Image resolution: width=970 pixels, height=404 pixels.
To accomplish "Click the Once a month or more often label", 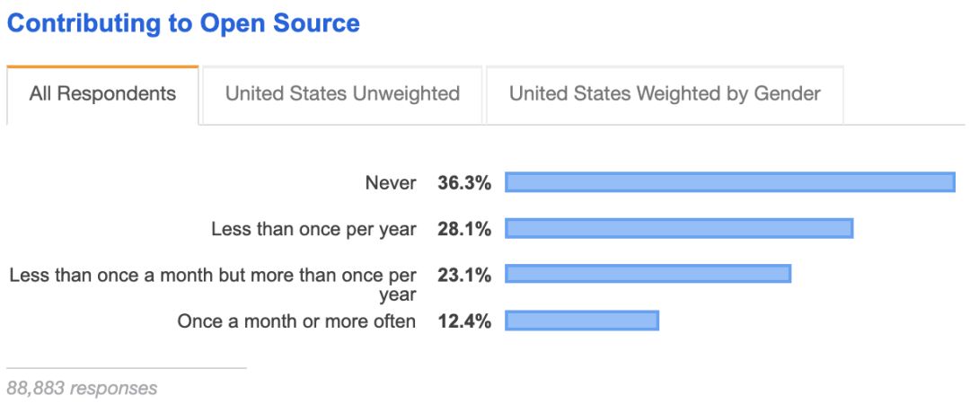I will click(x=297, y=321).
